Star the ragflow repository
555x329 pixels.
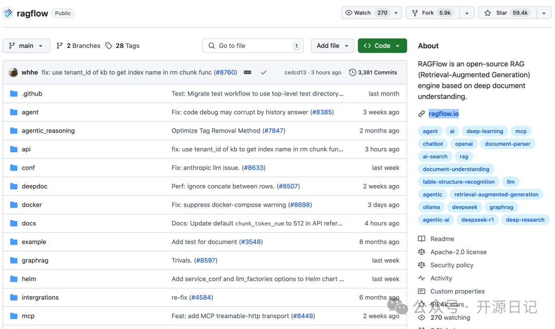508,13
